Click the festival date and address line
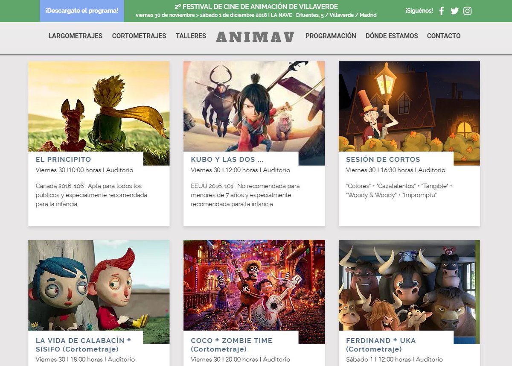The width and height of the screenshot is (512, 366). coord(256,15)
